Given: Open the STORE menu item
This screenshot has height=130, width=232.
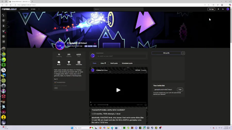Looking at the screenshot, I should pos(33,9).
